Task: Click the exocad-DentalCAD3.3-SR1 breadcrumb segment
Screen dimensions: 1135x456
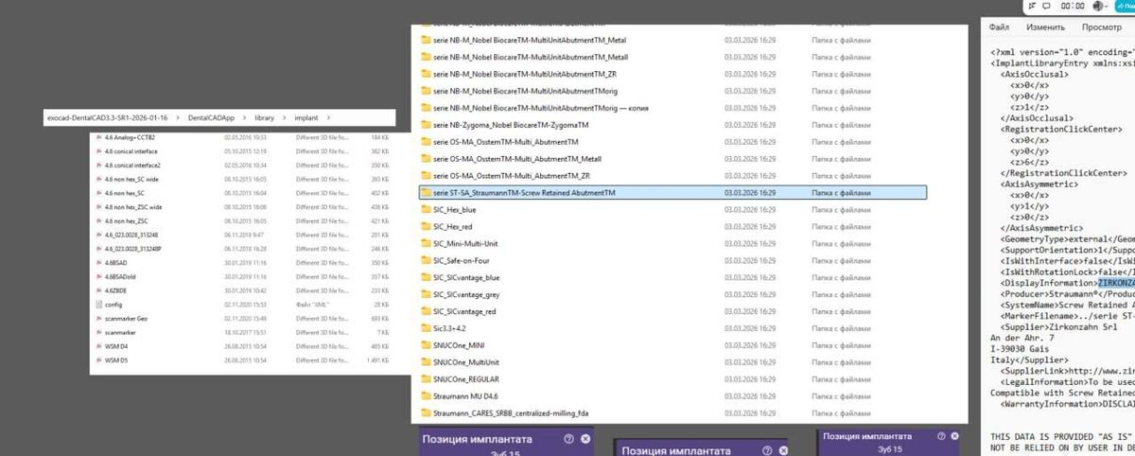Action: pyautogui.click(x=107, y=117)
